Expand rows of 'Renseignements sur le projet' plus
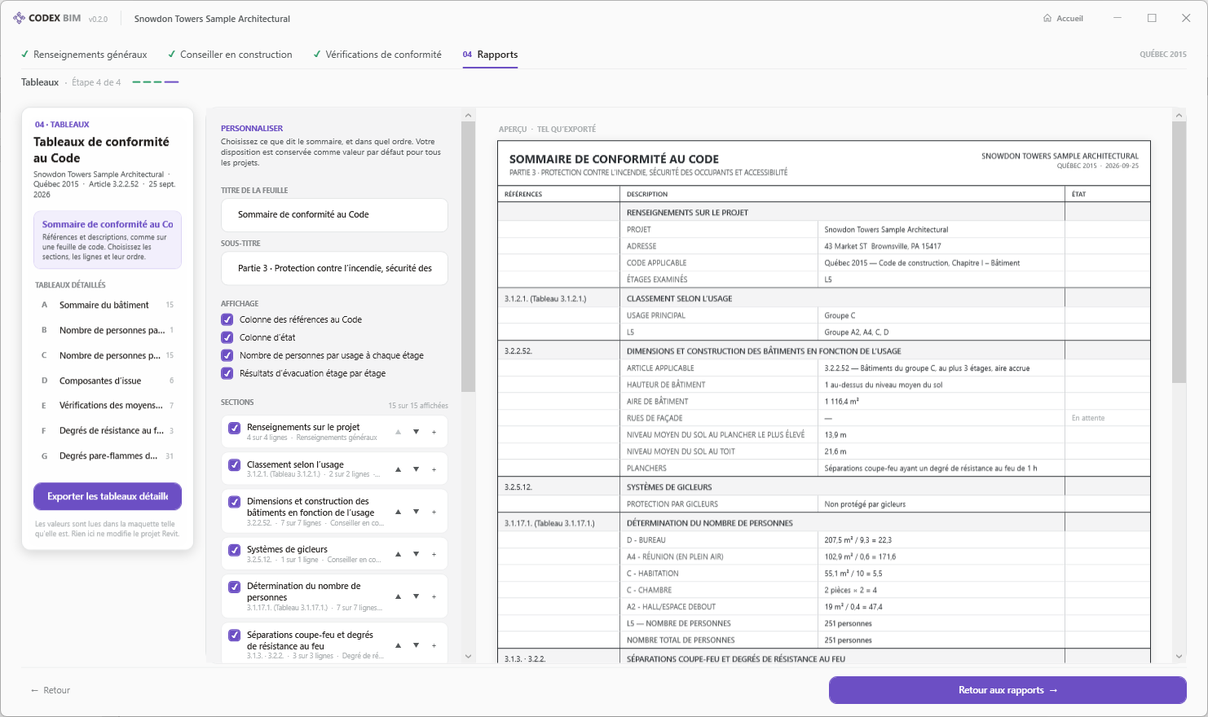1208x717 pixels. (x=434, y=432)
